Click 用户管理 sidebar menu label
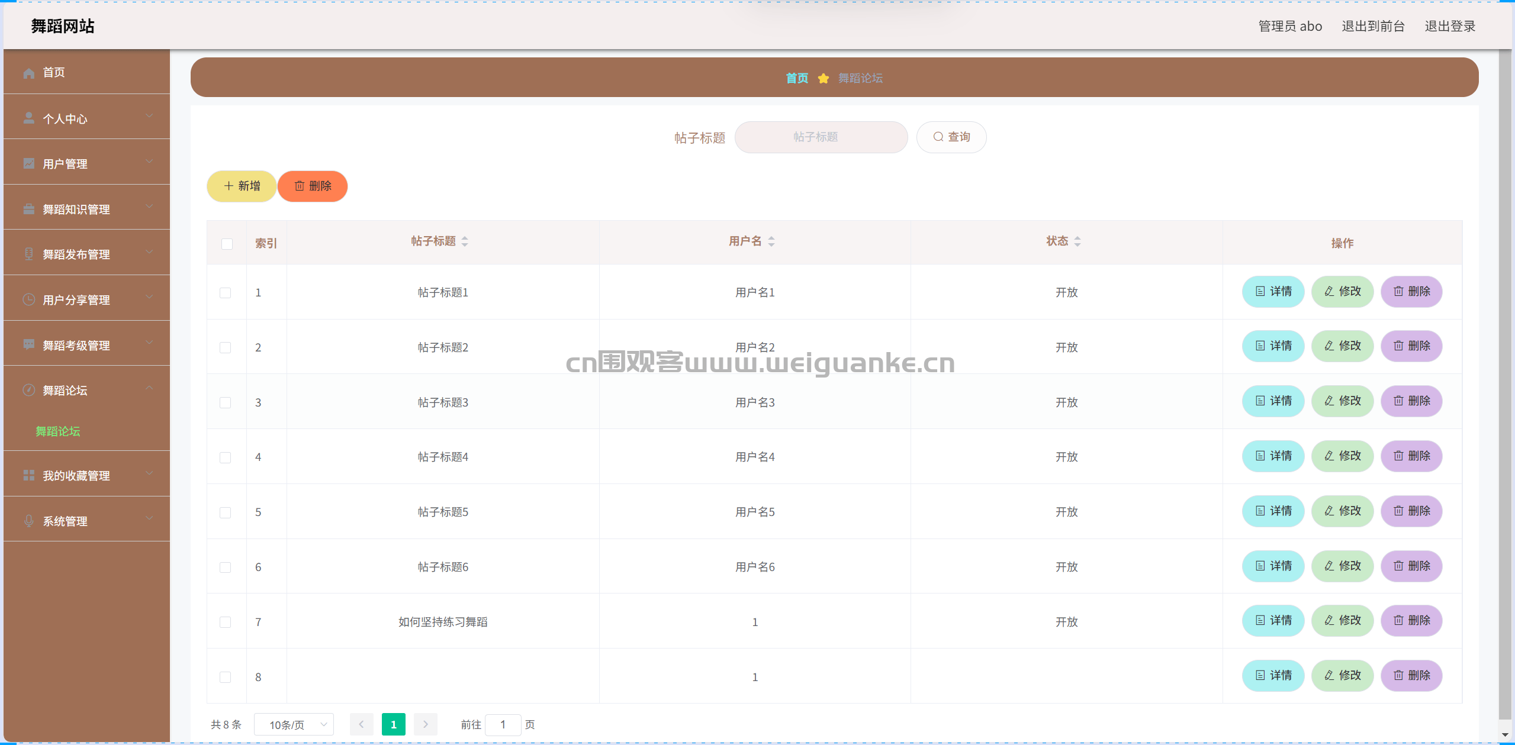1515x745 pixels. coord(65,164)
